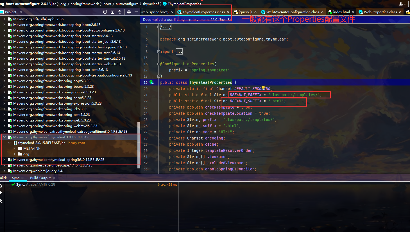Expand the Maven org.webjars:jquery:3.4.1 node
410x232 pixels.
[x=4, y=171]
